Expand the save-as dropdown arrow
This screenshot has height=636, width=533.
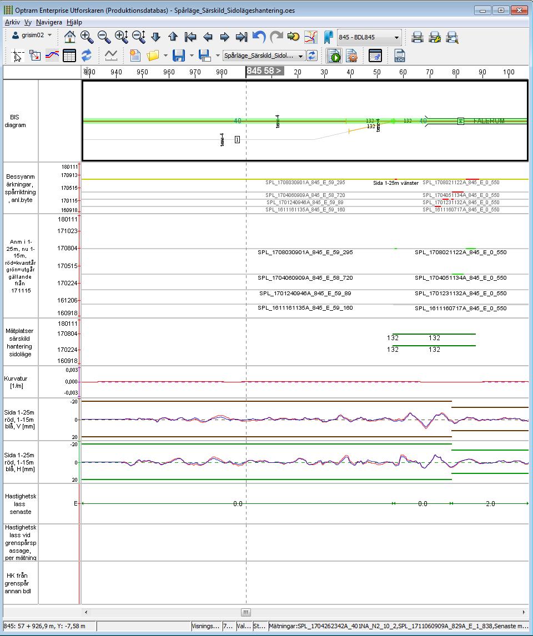[x=218, y=55]
